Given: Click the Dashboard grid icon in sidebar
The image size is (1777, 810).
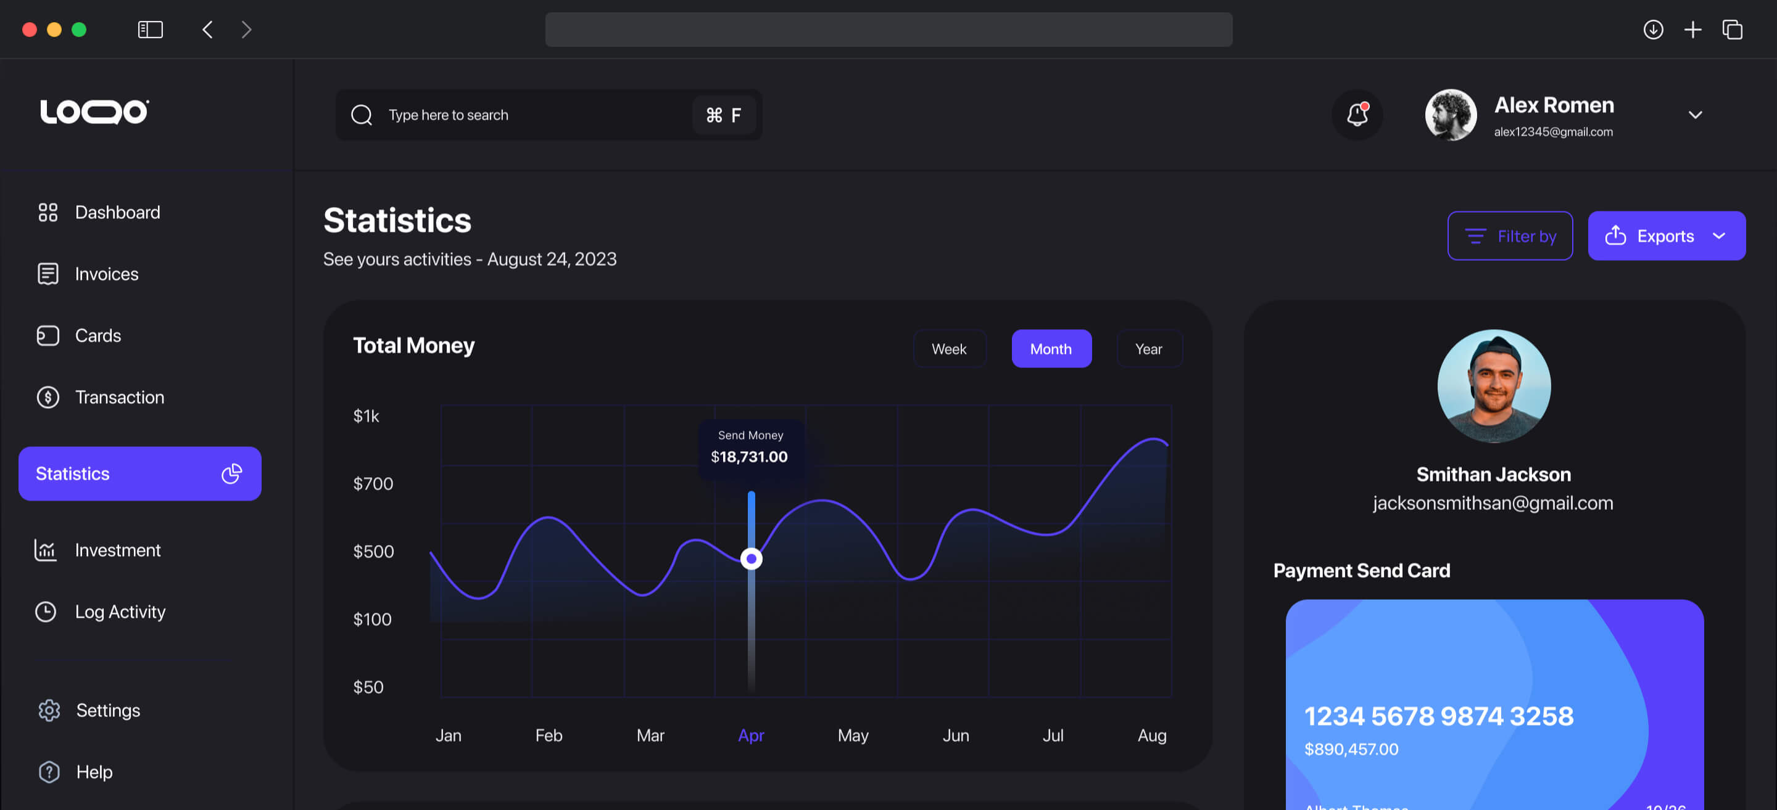Looking at the screenshot, I should click(48, 212).
